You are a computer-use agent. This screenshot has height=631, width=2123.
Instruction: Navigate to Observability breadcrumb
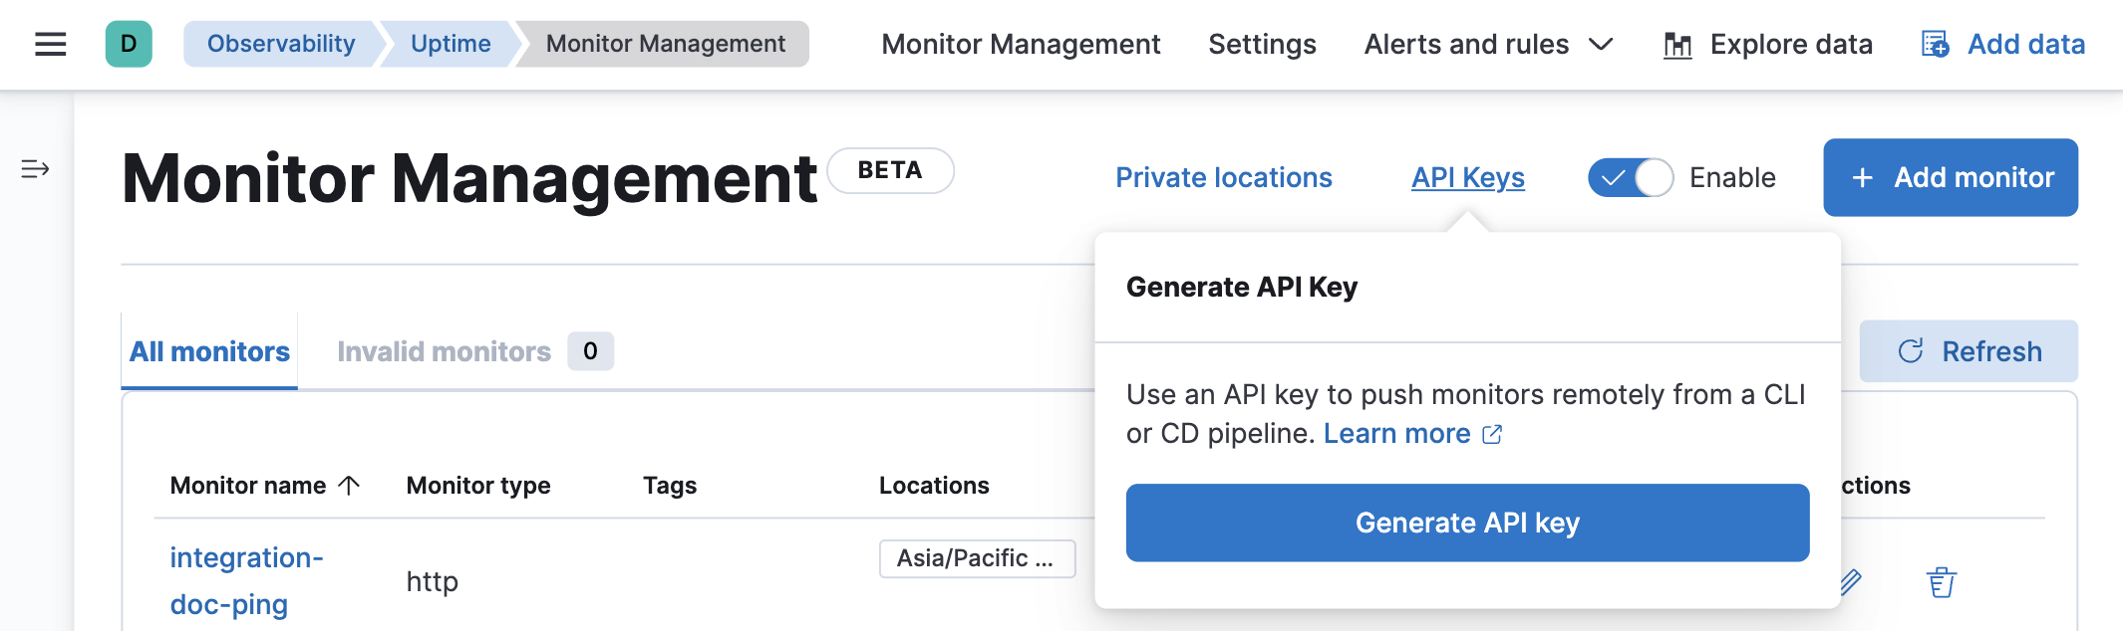click(x=280, y=44)
